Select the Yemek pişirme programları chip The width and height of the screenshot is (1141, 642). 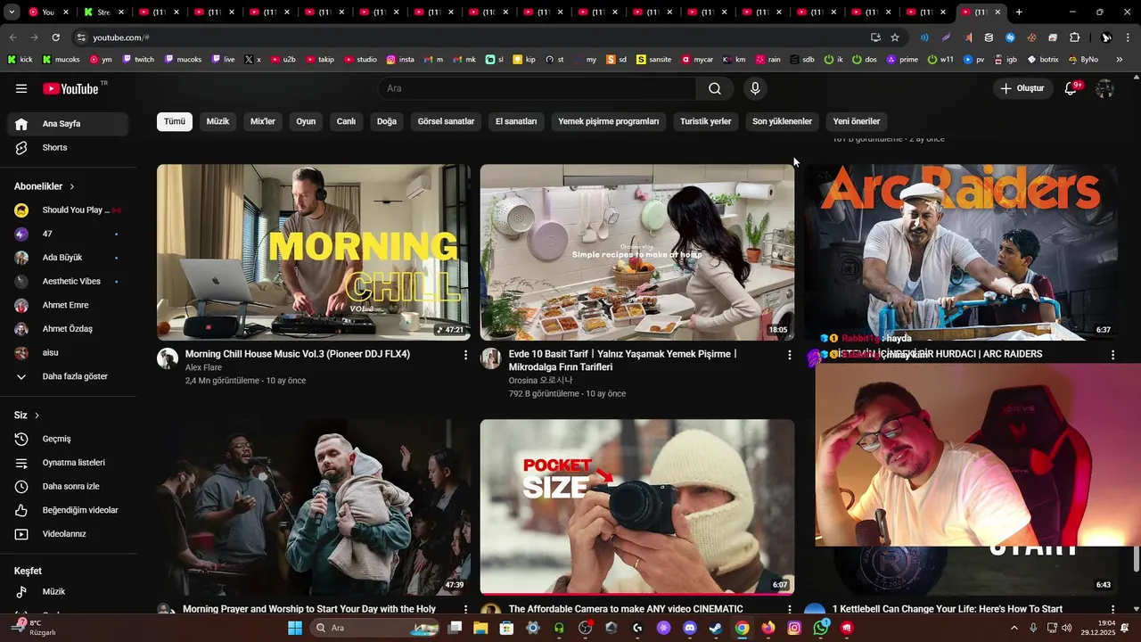609,121
